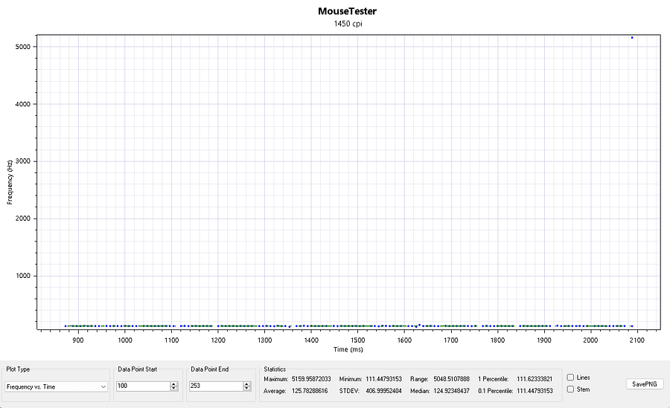Click the Average value 125.78288616
Viewport: 670px width, 408px height.
pyautogui.click(x=310, y=391)
